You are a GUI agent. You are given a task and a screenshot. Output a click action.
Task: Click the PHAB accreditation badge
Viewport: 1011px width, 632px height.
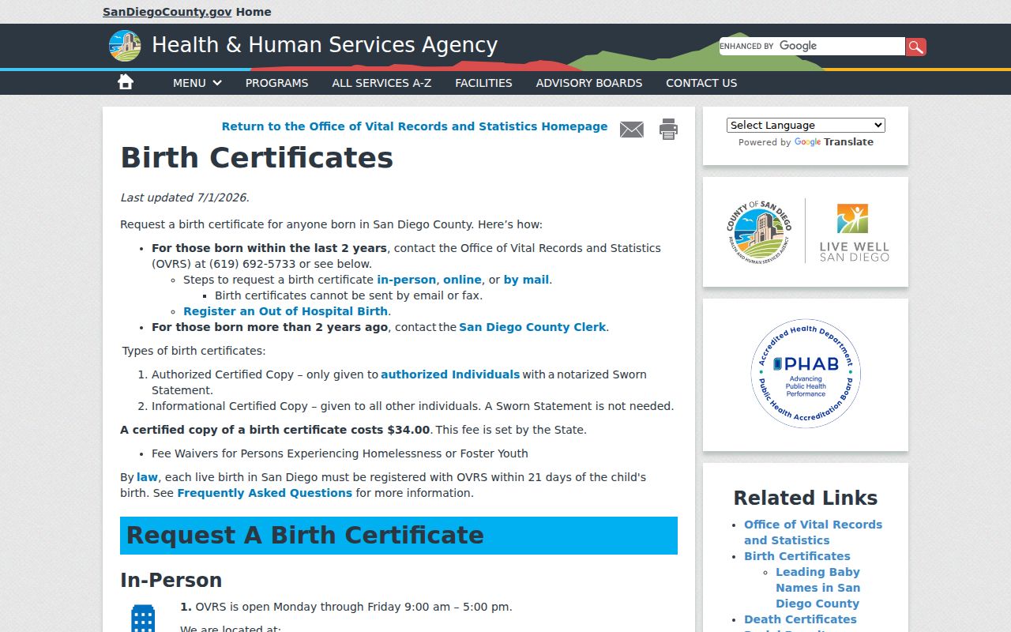(806, 374)
